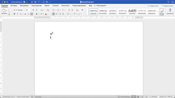Toggle the Автосохранение switch
175x98 pixels.
pyautogui.click(x=26, y=2)
